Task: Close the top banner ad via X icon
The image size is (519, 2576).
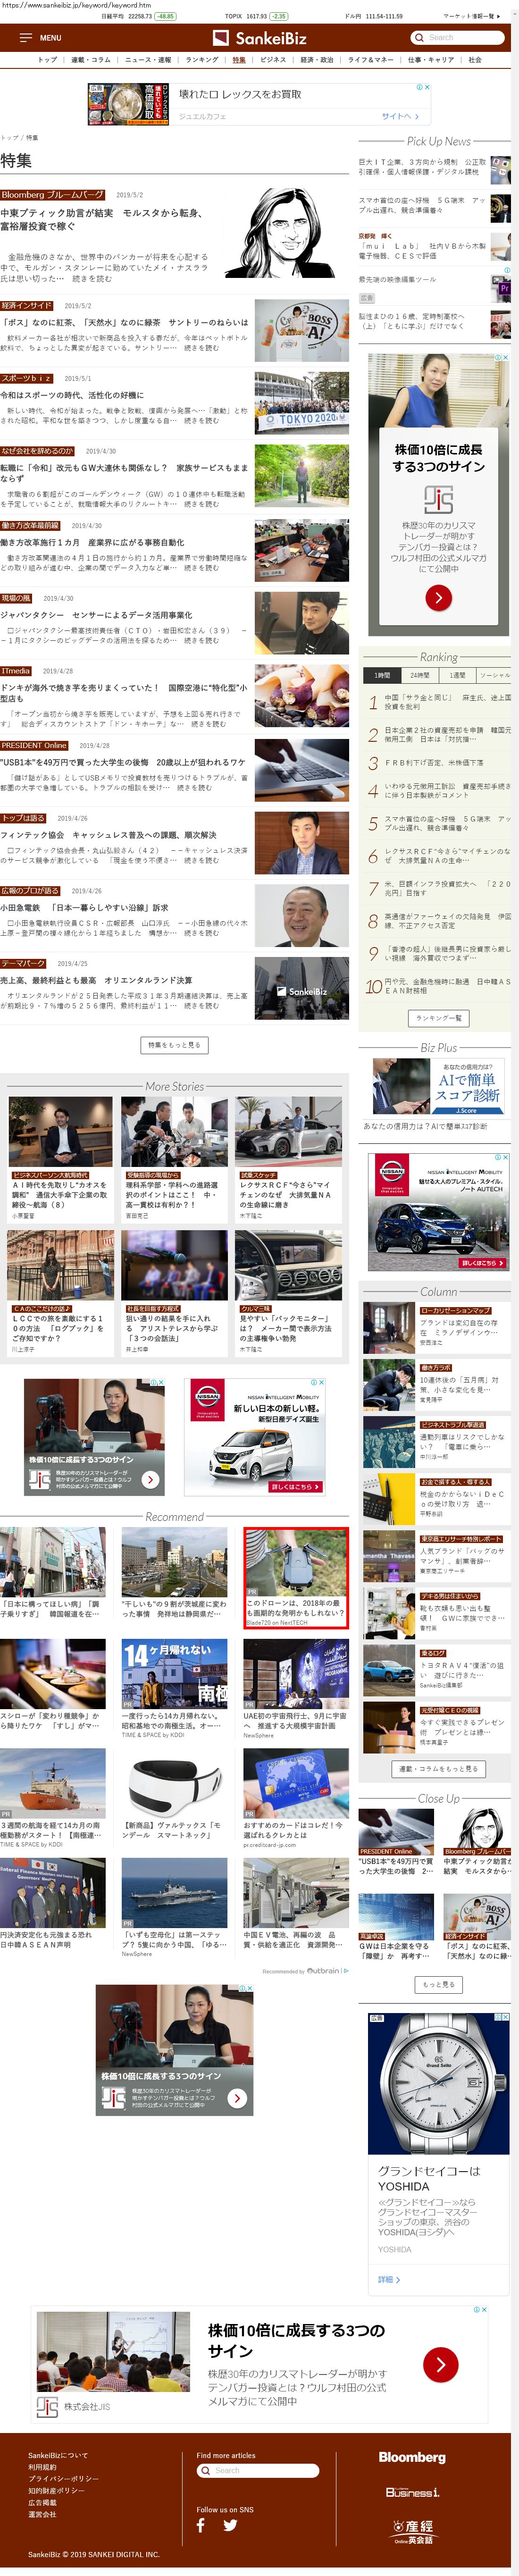Action: point(427,87)
